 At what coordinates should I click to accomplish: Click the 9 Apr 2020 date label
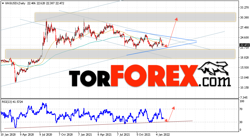coord(27,134)
